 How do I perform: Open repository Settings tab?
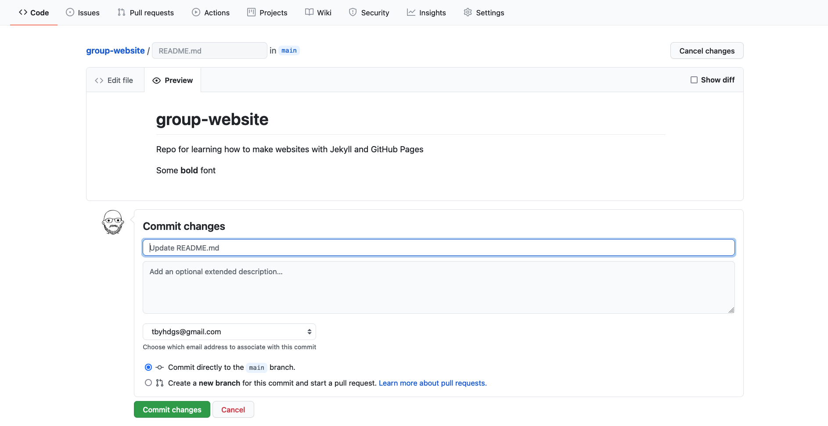[x=484, y=13]
